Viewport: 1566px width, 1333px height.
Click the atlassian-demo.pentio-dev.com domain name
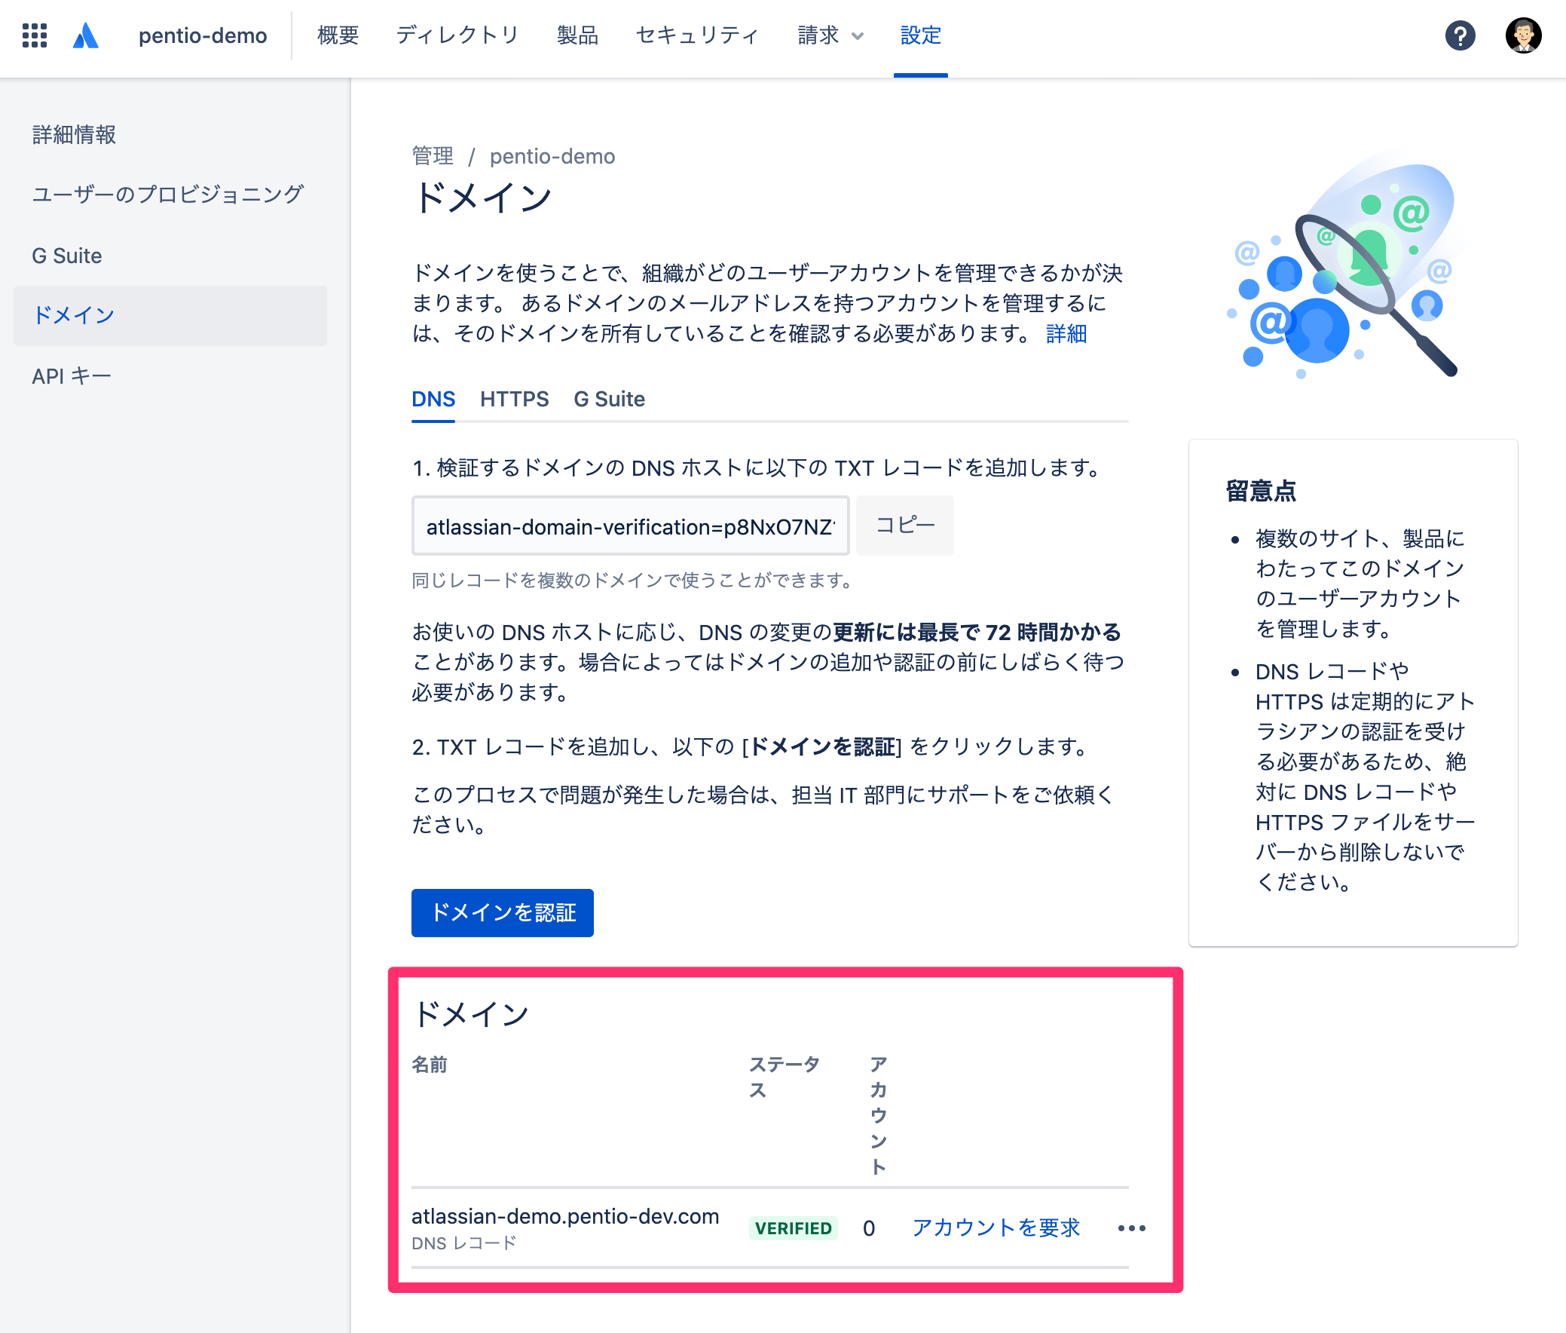coord(565,1217)
